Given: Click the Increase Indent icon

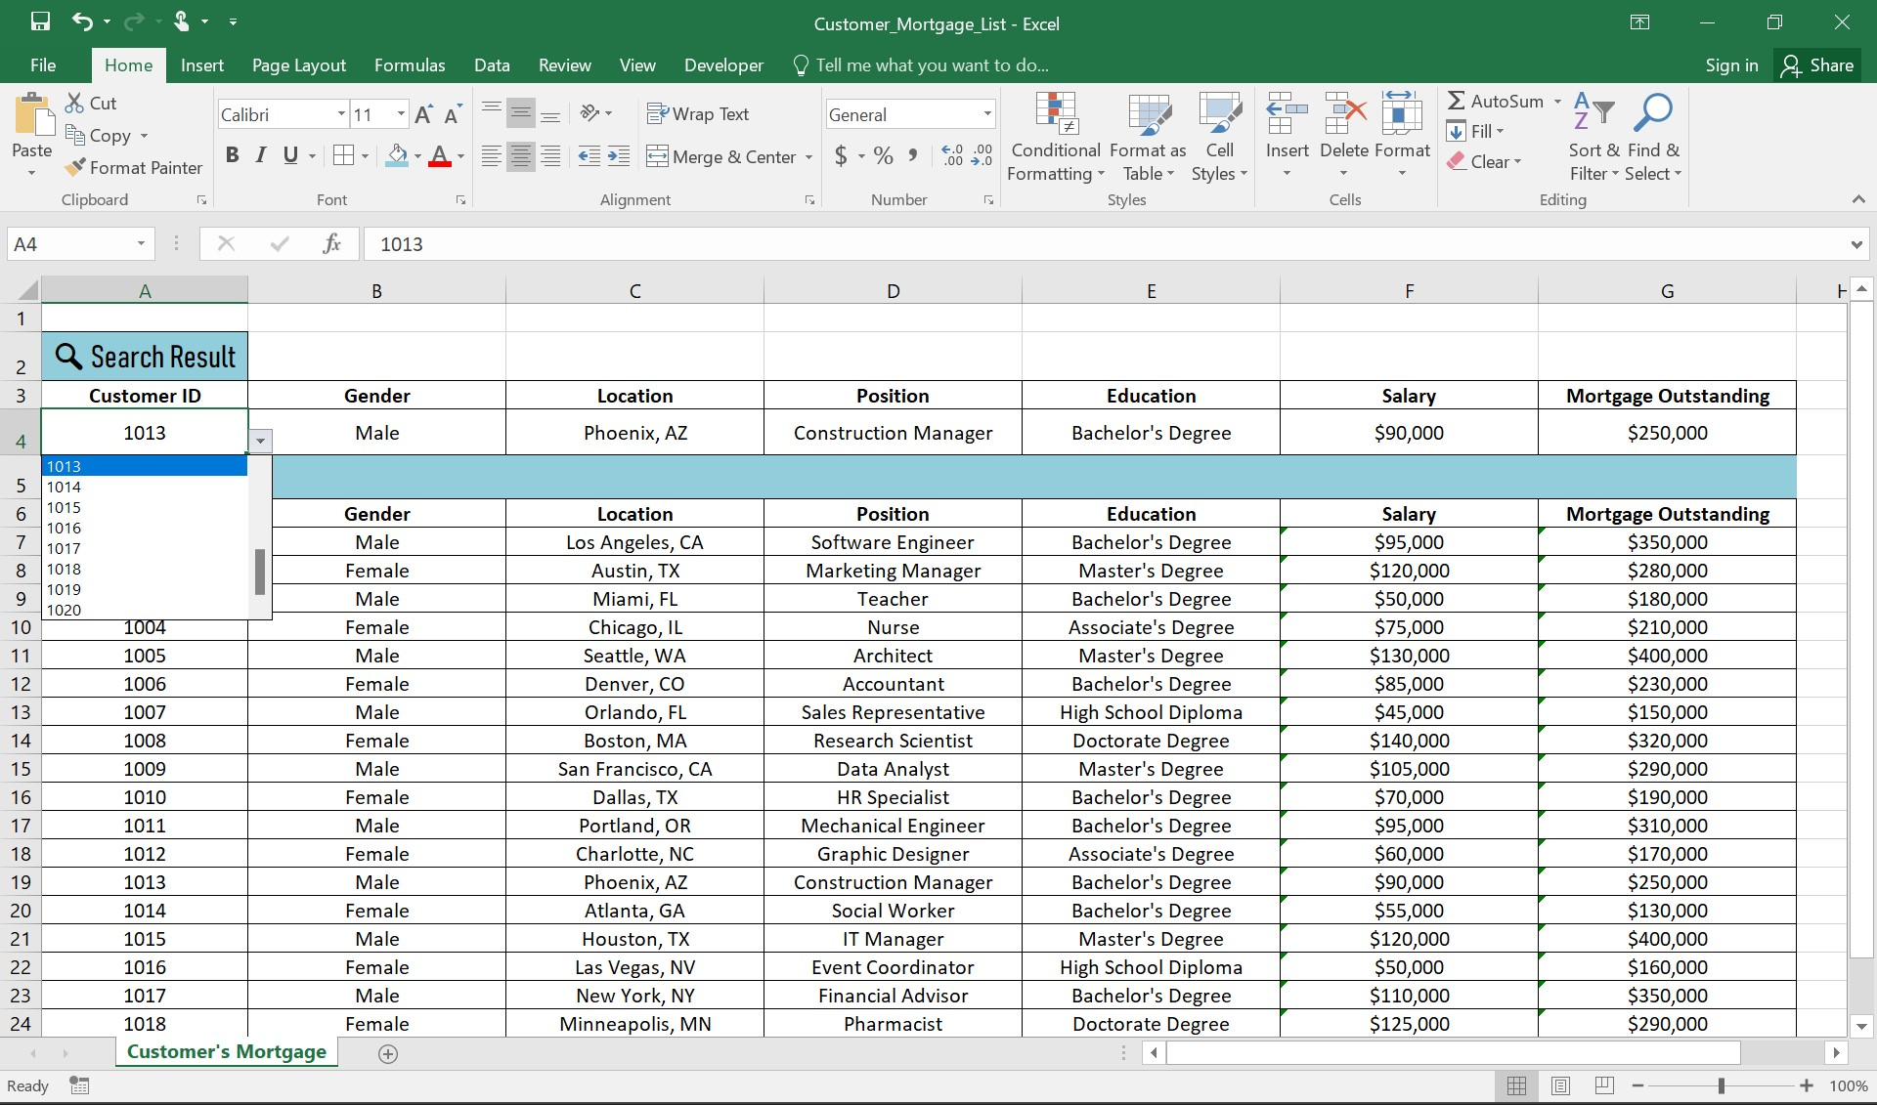Looking at the screenshot, I should (x=619, y=156).
